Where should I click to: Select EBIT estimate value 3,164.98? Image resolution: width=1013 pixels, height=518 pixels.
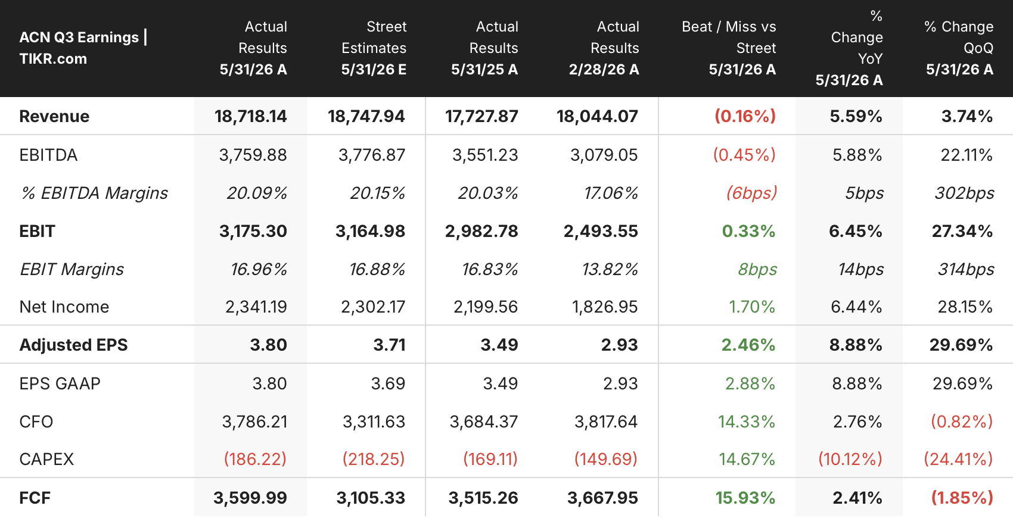click(370, 231)
